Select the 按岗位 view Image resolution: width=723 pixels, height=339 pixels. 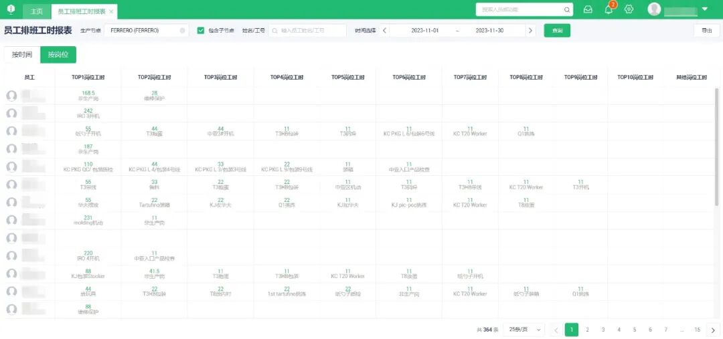[x=58, y=55]
